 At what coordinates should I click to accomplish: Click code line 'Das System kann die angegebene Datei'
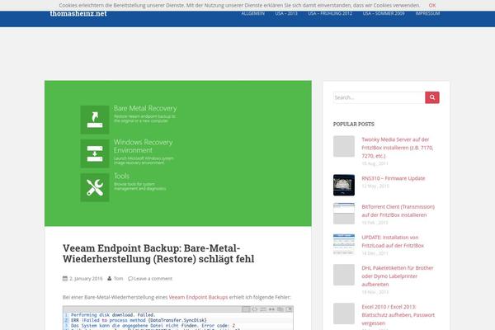153,326
